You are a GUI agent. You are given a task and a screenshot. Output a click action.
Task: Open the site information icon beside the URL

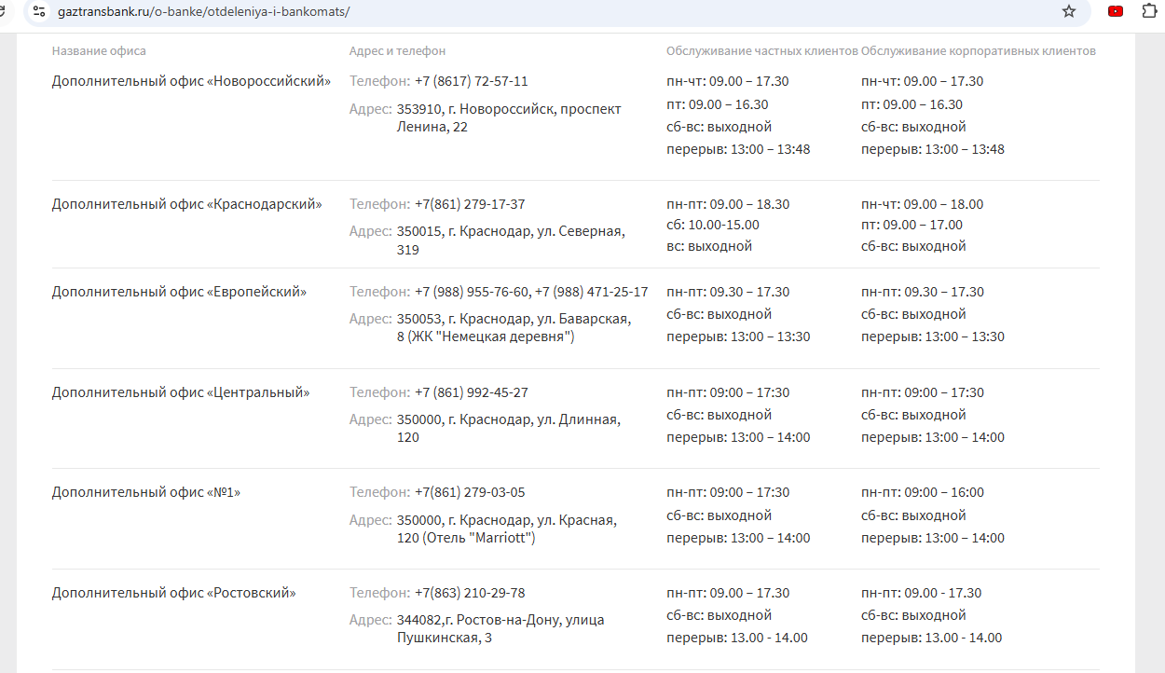38,12
